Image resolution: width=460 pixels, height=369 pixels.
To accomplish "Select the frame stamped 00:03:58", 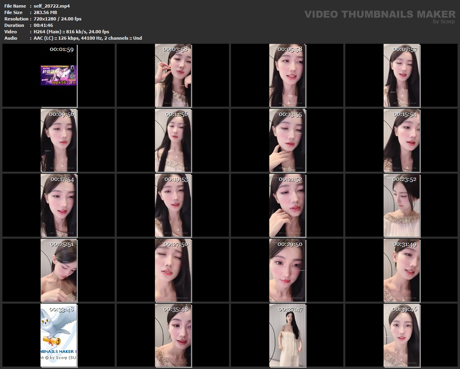I will [x=173, y=75].
